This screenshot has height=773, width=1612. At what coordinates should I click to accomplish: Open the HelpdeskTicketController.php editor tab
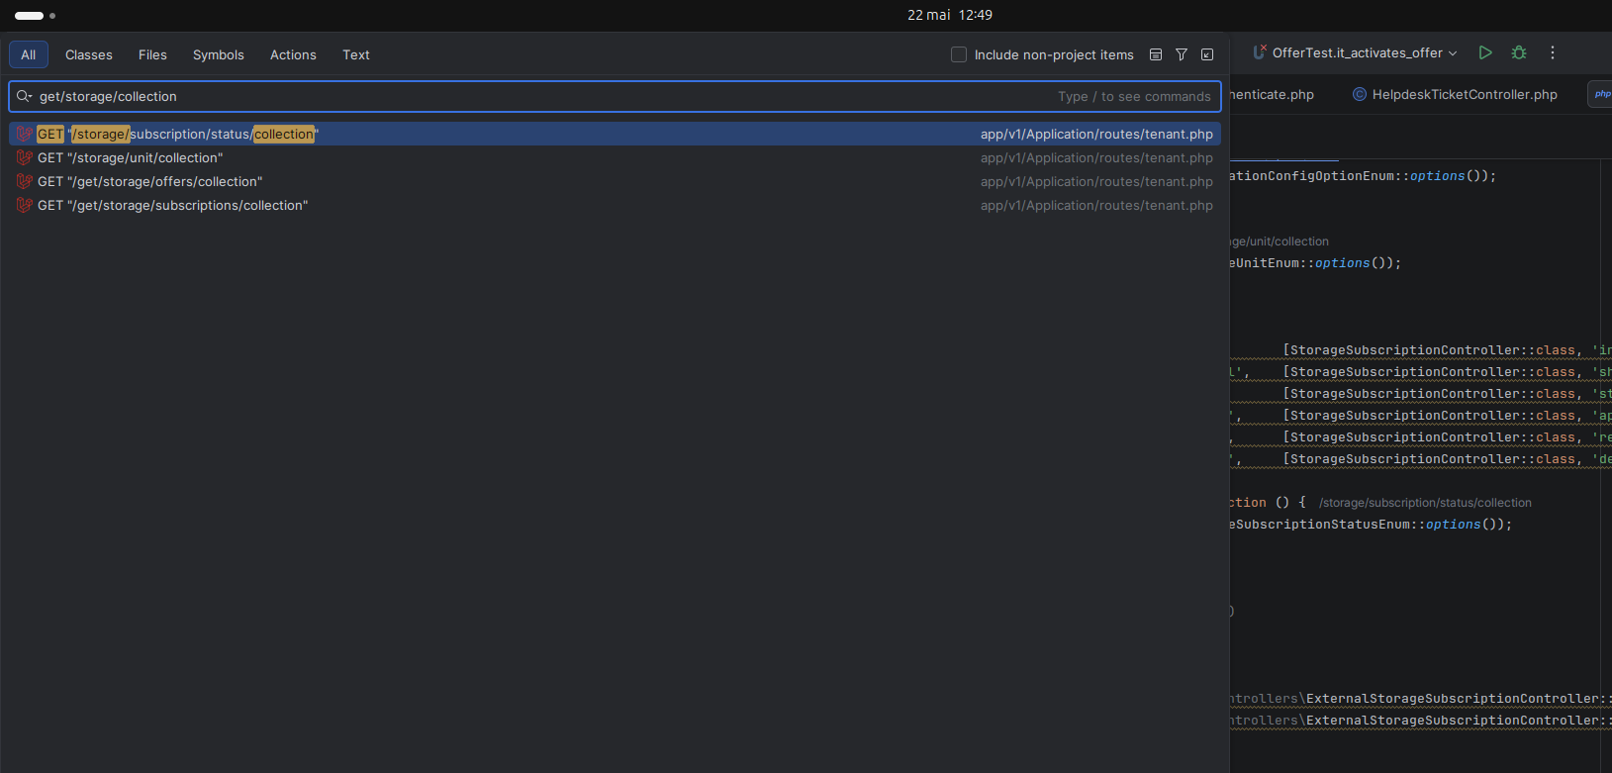(1455, 94)
